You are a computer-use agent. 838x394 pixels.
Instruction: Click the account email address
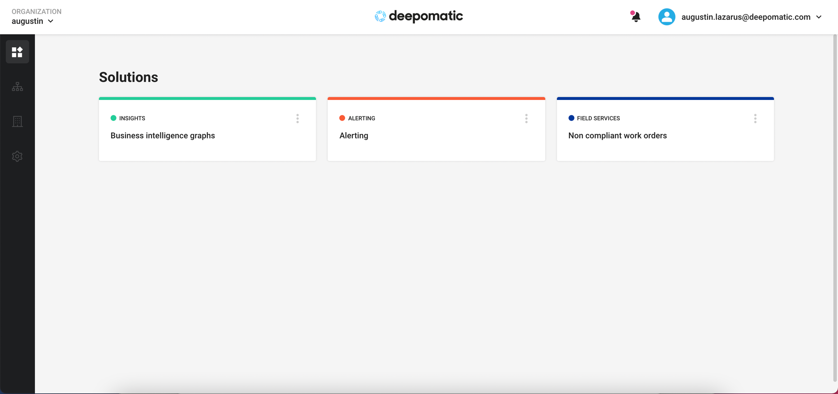click(x=746, y=17)
